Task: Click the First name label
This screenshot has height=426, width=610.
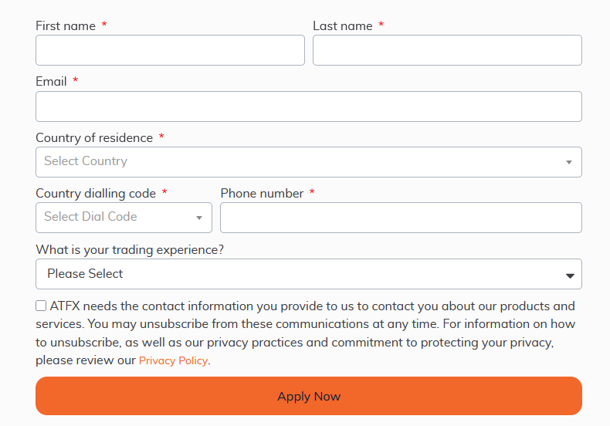Action: [x=66, y=26]
